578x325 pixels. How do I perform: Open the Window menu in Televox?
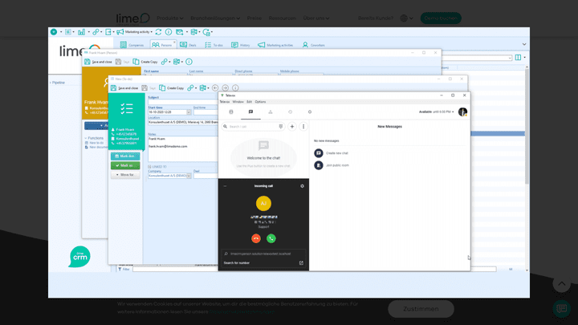pyautogui.click(x=238, y=102)
